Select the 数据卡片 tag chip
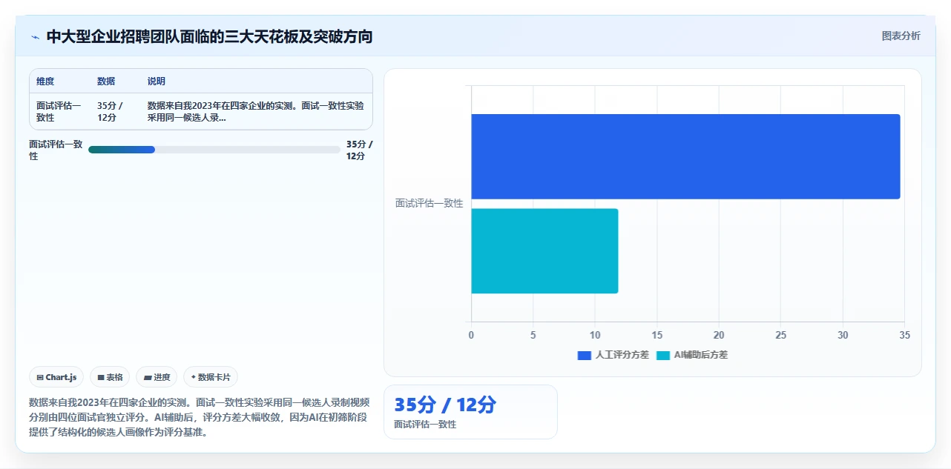951x469 pixels. coord(211,377)
